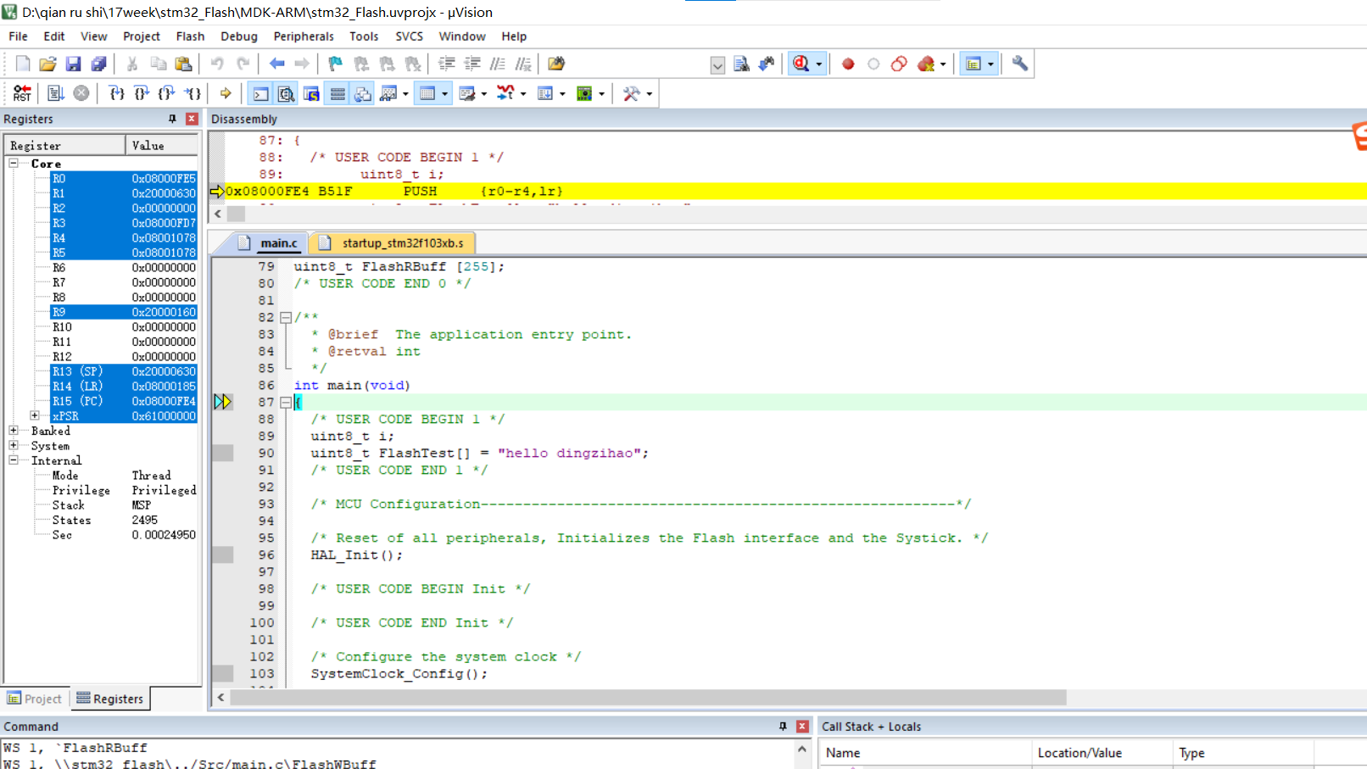1367x769 pixels.
Task: Create a new file from toolbar
Action: point(23,64)
